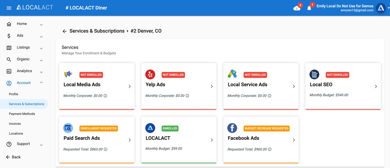Open cloud notifications icon with badge 3
The image size is (390, 168).
click(x=297, y=8)
